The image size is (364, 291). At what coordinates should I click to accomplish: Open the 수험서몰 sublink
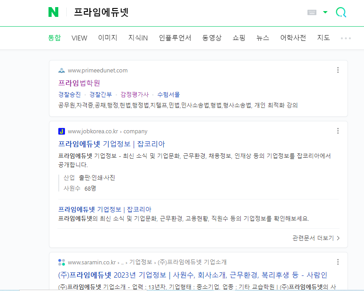pyautogui.click(x=169, y=95)
